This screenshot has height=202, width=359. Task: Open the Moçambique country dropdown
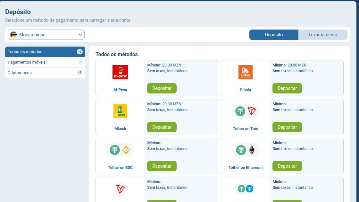click(x=46, y=35)
